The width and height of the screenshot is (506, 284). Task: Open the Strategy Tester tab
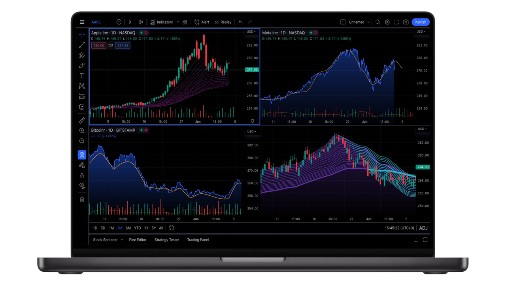tap(166, 239)
